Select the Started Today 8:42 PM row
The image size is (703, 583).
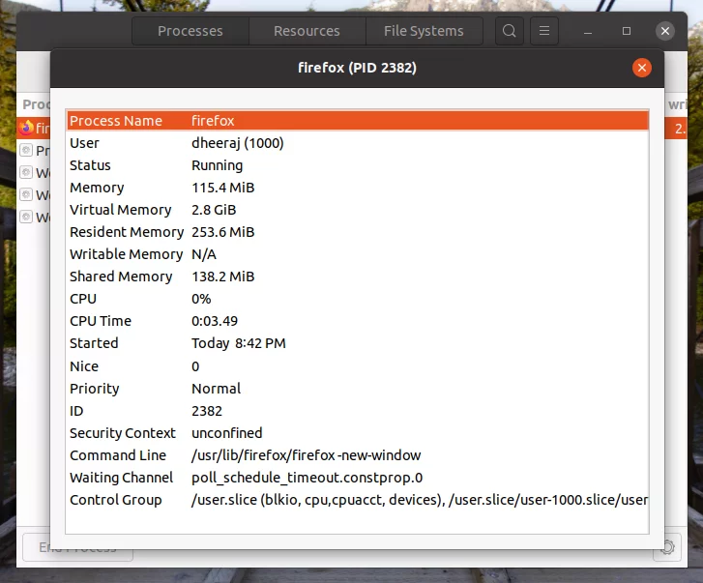358,343
